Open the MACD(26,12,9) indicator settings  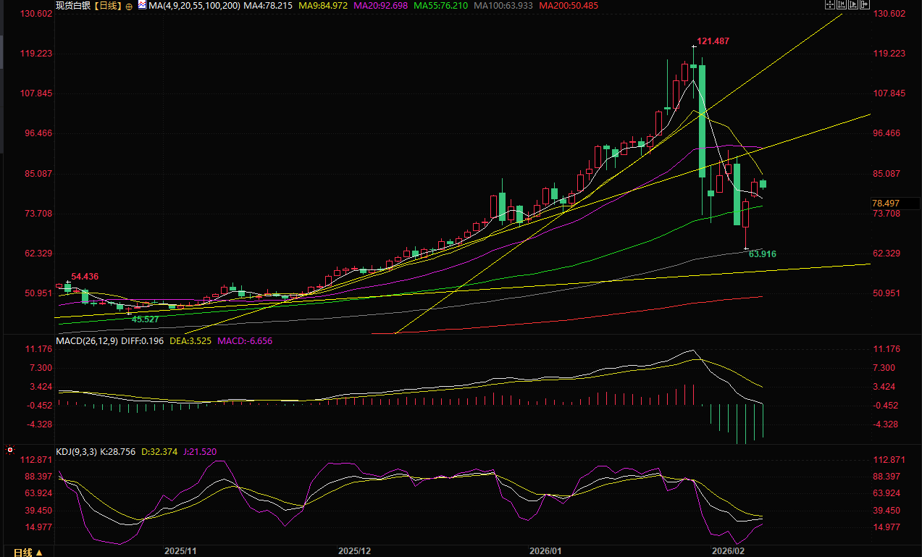(88, 340)
